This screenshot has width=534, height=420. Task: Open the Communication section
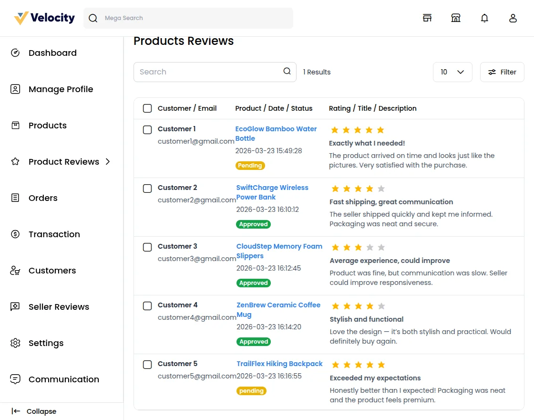pos(15,379)
